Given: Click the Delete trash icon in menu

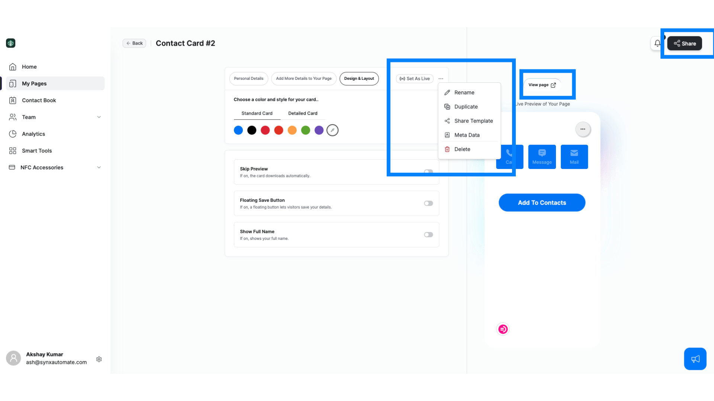Looking at the screenshot, I should 447,149.
